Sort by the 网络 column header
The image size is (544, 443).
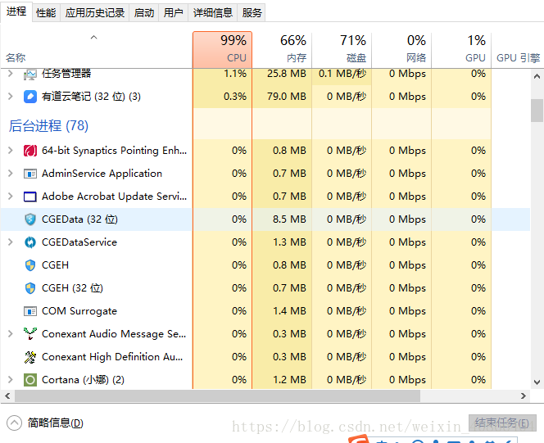[401, 50]
